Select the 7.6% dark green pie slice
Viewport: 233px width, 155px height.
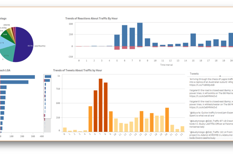coord(7,35)
